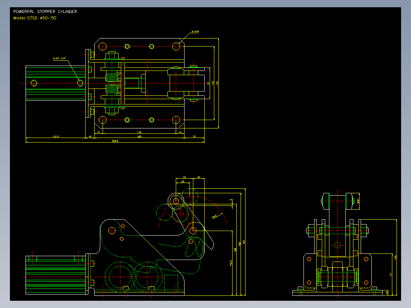Click the '119.5' height dimension
The width and height of the screenshot is (411, 308).
(231, 263)
